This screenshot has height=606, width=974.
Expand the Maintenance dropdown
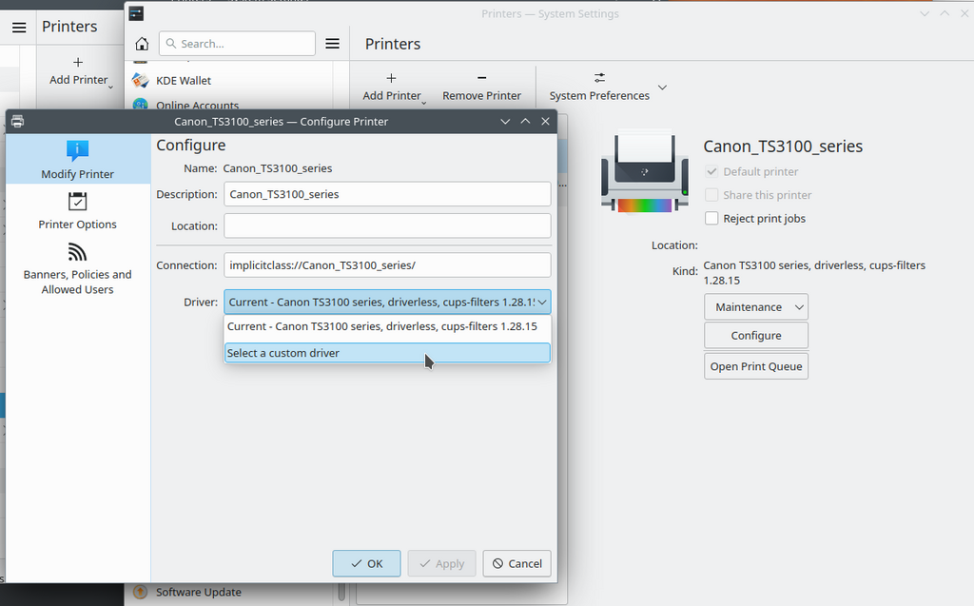click(756, 307)
